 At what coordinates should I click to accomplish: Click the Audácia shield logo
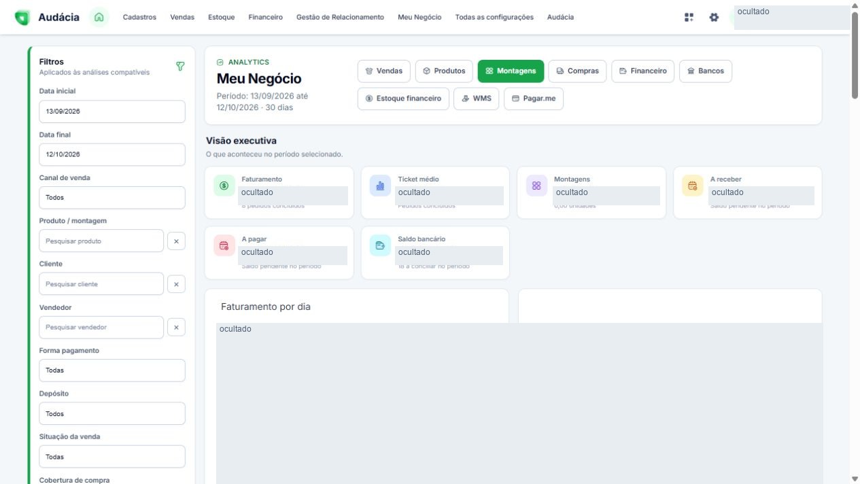tap(22, 18)
